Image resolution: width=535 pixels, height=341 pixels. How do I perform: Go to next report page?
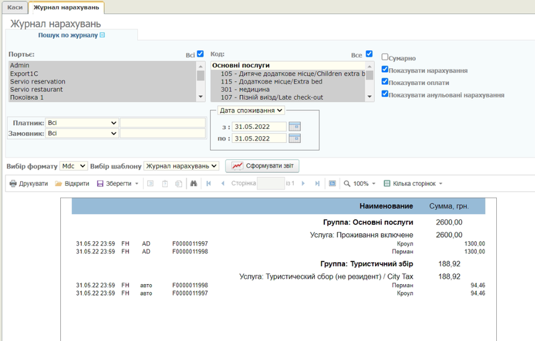pyautogui.click(x=303, y=183)
